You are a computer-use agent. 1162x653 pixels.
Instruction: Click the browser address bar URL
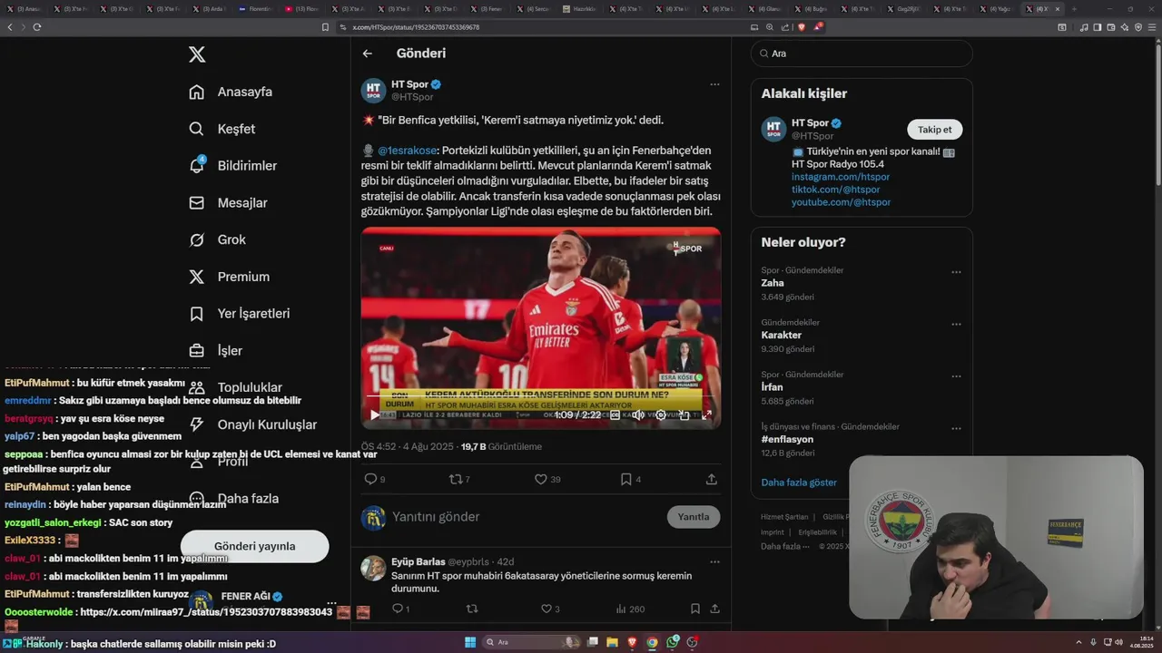coord(416,27)
